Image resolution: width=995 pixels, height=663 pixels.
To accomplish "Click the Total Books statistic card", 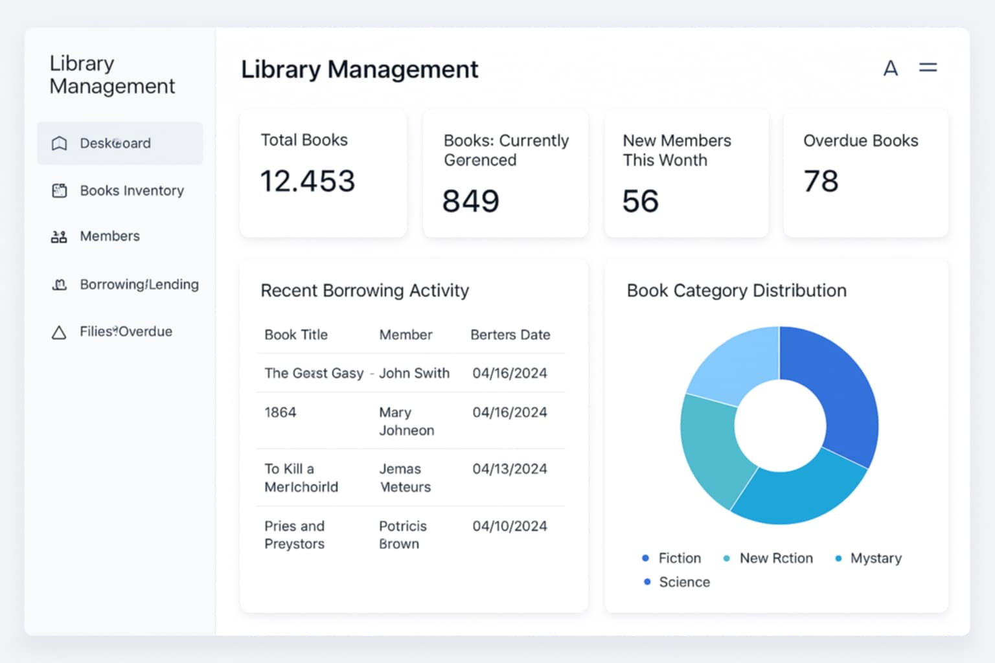I will pyautogui.click(x=323, y=174).
